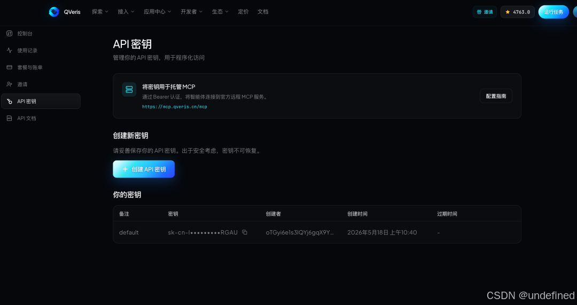Click the 配置指南 button

[x=496, y=96]
